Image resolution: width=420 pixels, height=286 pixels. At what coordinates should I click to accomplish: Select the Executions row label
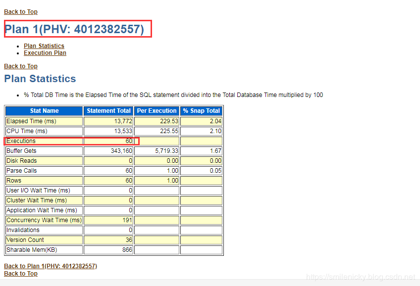pos(21,141)
